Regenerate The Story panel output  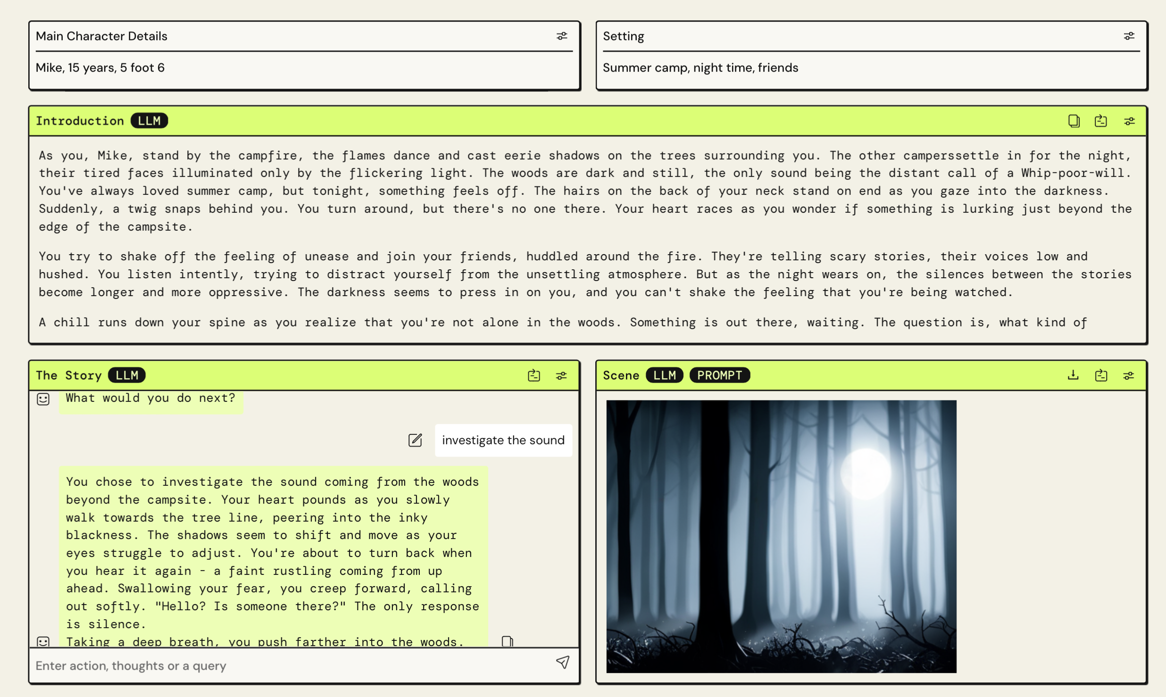tap(533, 375)
